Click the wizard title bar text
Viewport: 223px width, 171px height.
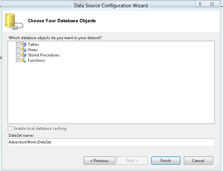111,6
